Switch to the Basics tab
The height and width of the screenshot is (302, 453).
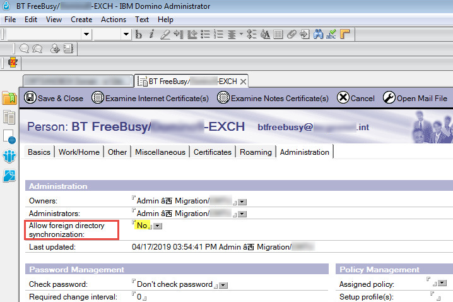39,152
